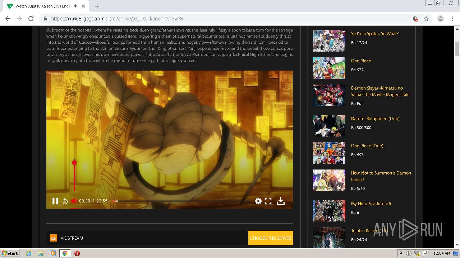The width and height of the screenshot is (460, 258).
Task: Open video player settings gear
Action: point(258,201)
